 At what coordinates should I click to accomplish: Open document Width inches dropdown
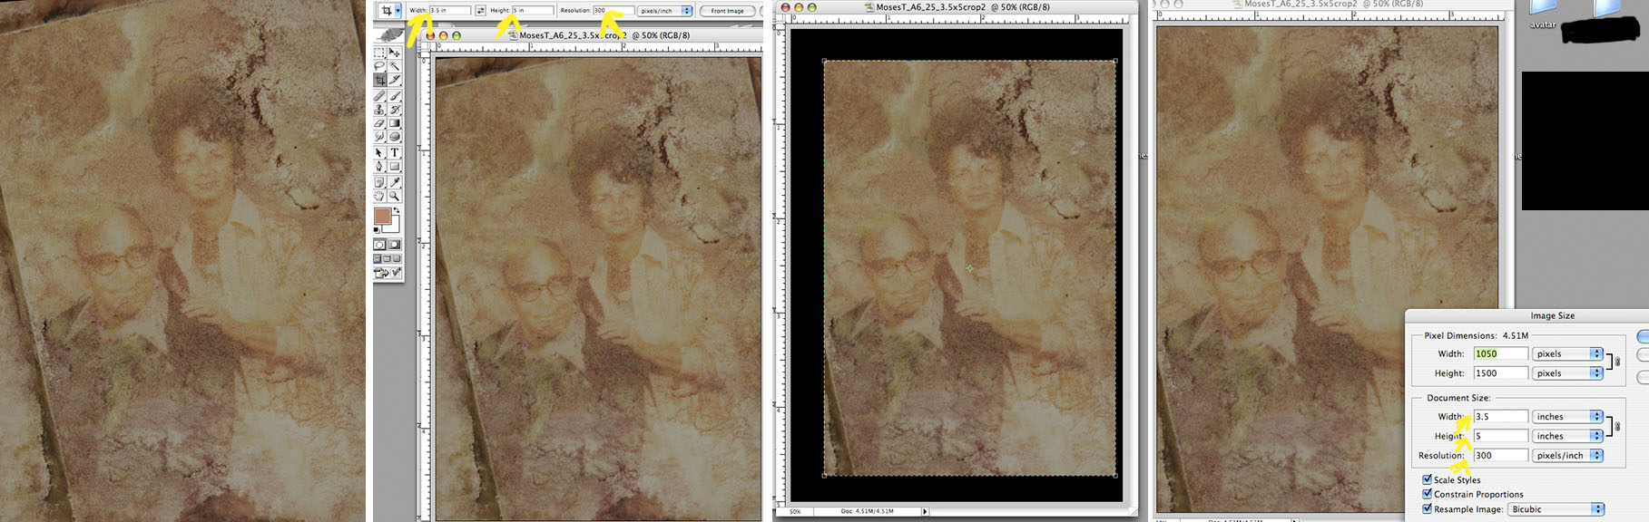pyautogui.click(x=1568, y=416)
